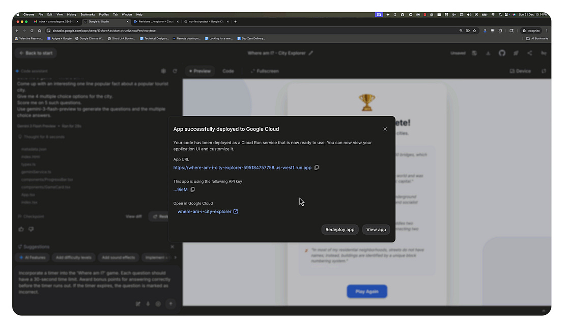This screenshot has height=329, width=570.
Task: Click the volume icon in menu bar
Action: click(x=469, y=15)
